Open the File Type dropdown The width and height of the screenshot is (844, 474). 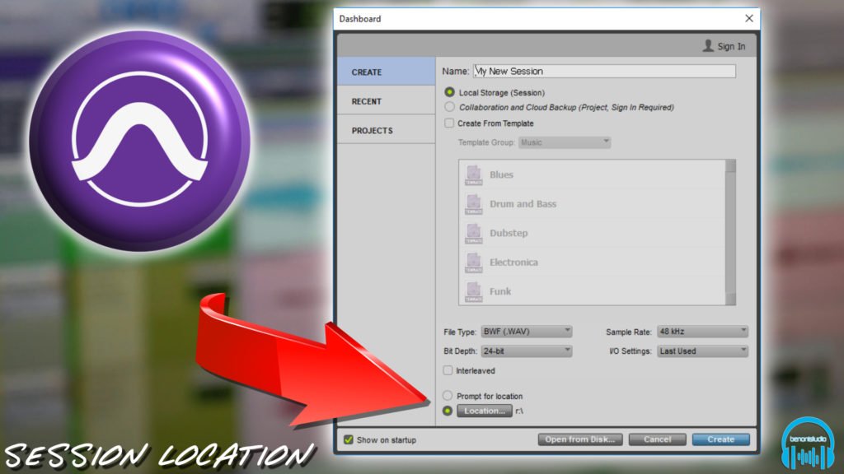click(x=526, y=331)
